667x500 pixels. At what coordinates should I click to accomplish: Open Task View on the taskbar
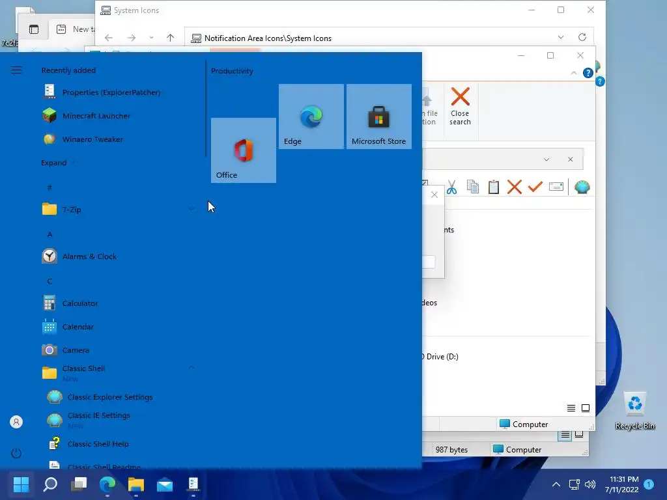point(79,484)
